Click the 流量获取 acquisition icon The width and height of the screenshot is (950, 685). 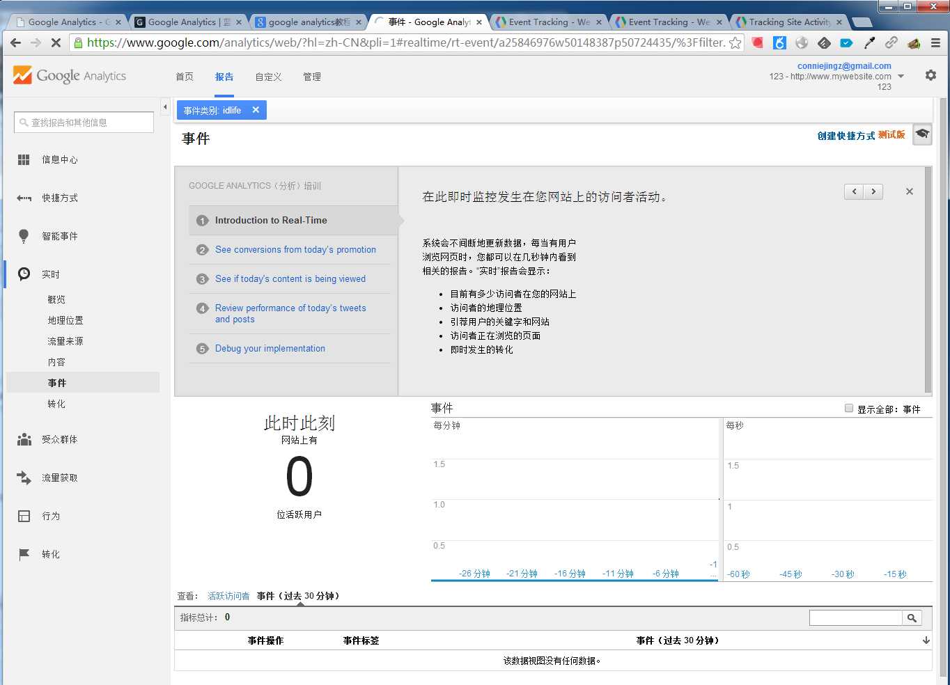click(24, 478)
